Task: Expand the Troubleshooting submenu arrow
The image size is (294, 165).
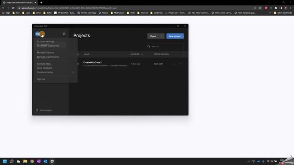Action: [73, 72]
